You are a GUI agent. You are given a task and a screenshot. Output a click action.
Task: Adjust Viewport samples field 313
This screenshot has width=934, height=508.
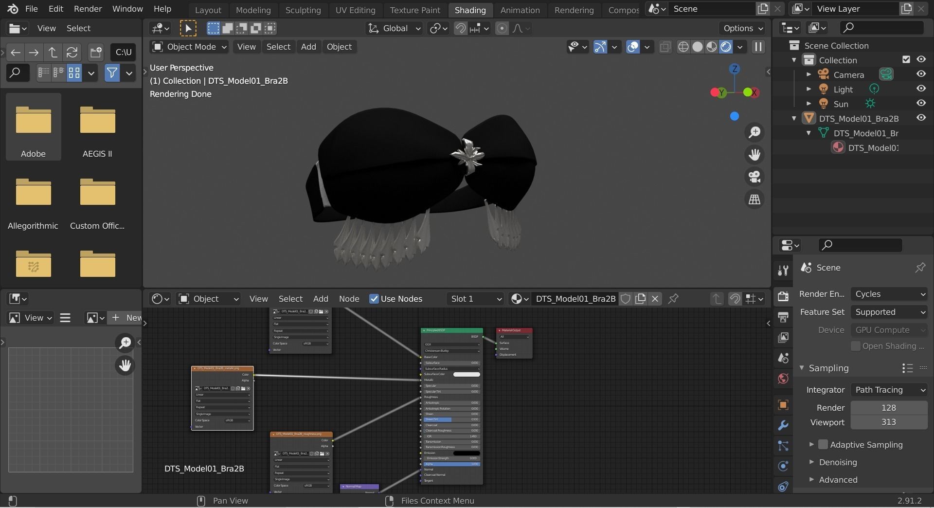point(889,422)
